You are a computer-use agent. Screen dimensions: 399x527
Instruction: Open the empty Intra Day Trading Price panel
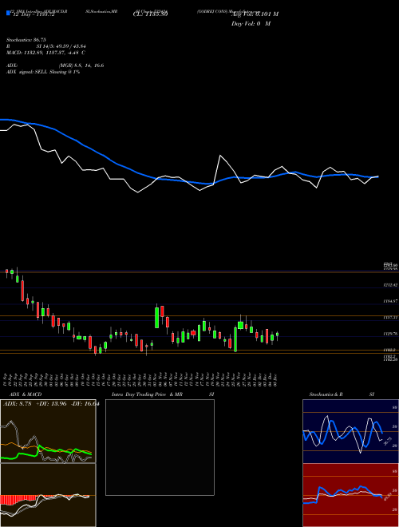pyautogui.click(x=160, y=447)
